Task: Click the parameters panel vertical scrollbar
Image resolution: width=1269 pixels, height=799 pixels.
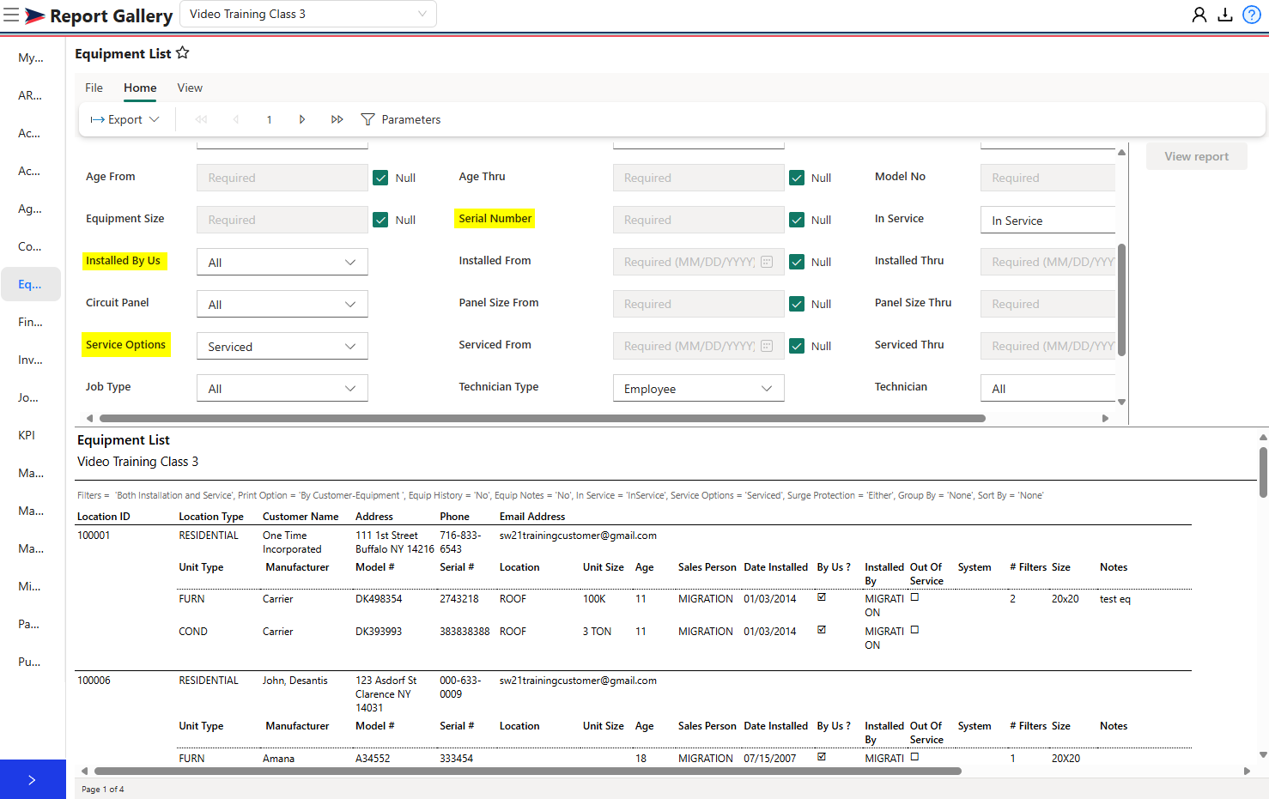Action: 1121,300
